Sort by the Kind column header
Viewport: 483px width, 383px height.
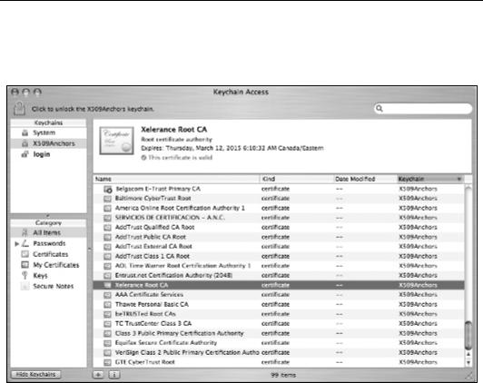297,179
